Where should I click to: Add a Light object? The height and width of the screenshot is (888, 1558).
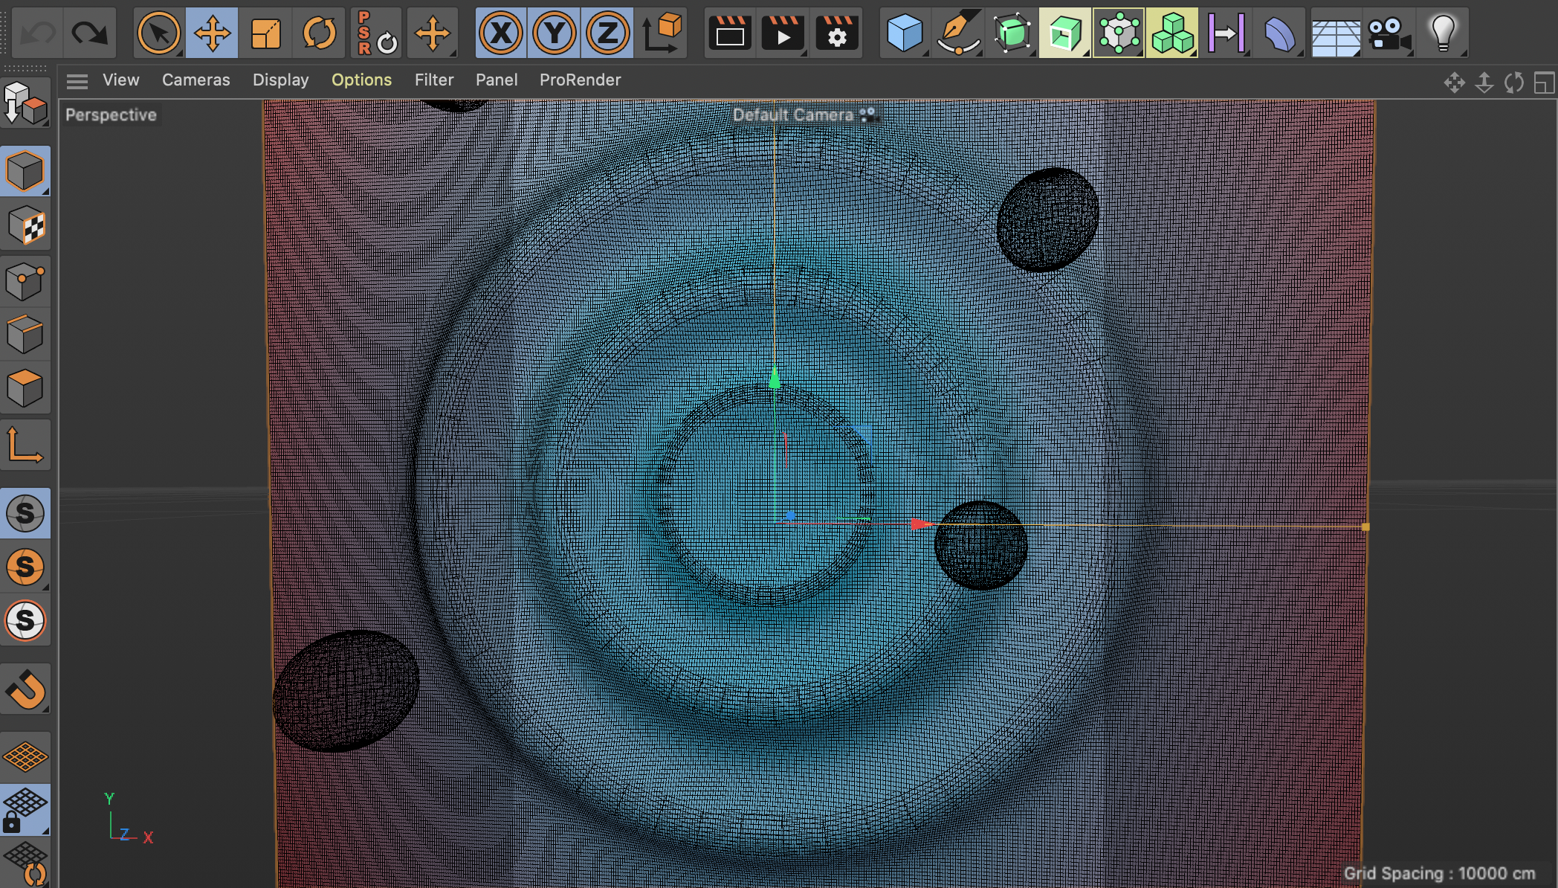(1442, 33)
